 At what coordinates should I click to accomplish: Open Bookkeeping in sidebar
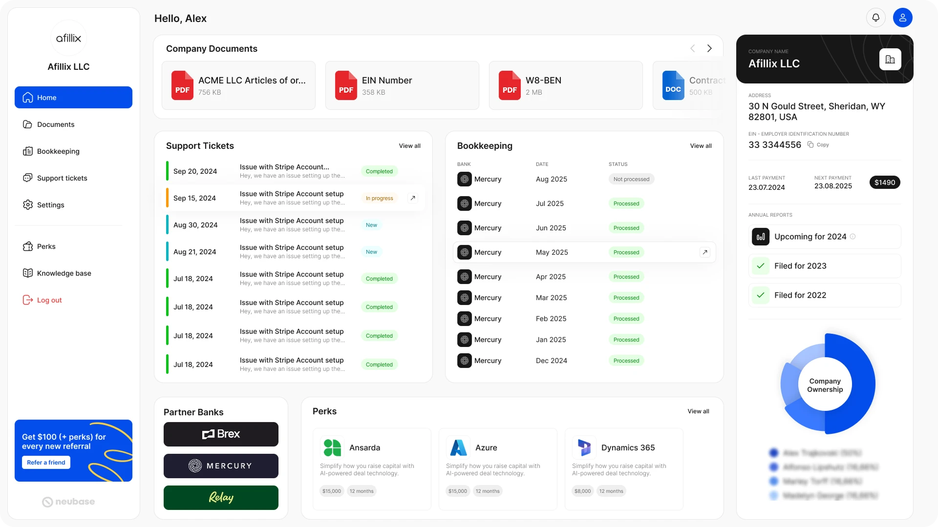pyautogui.click(x=58, y=151)
